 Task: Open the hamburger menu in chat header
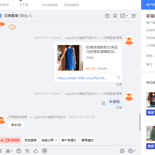coord(134,16)
